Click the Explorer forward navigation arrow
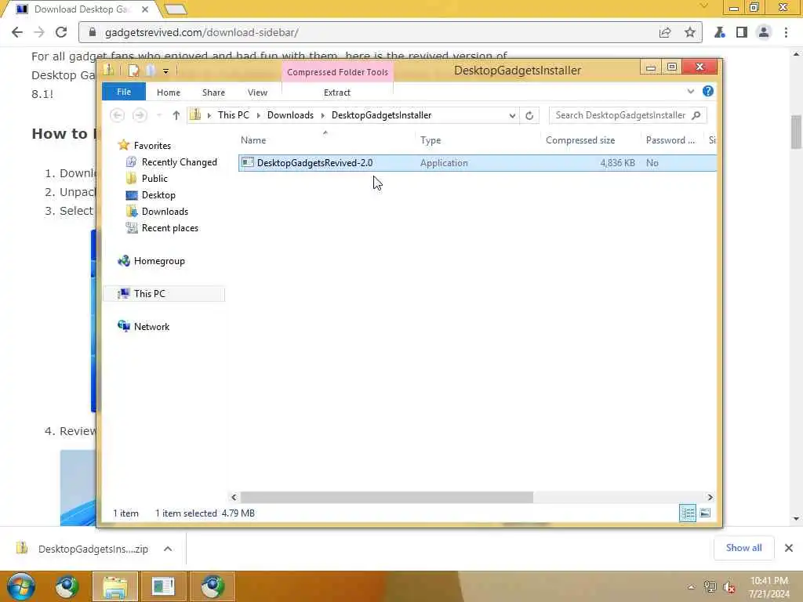 [140, 115]
